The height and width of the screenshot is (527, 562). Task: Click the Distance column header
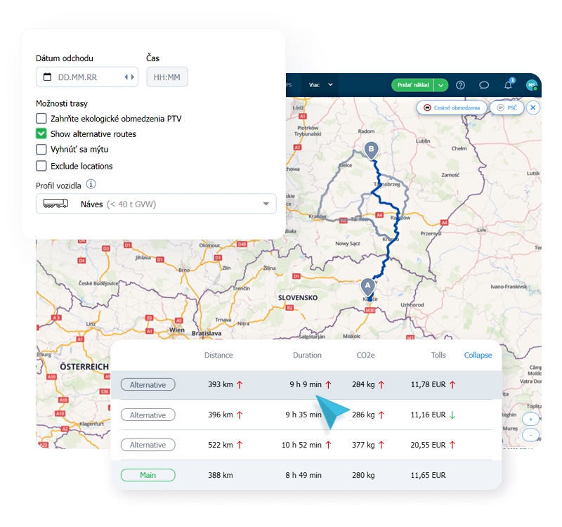(x=218, y=355)
